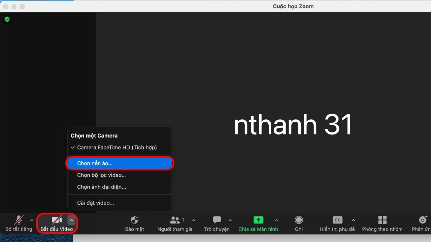The width and height of the screenshot is (431, 242).
Task: Select Camera FaceTime HD (Tích hợp)
Action: 120,148
